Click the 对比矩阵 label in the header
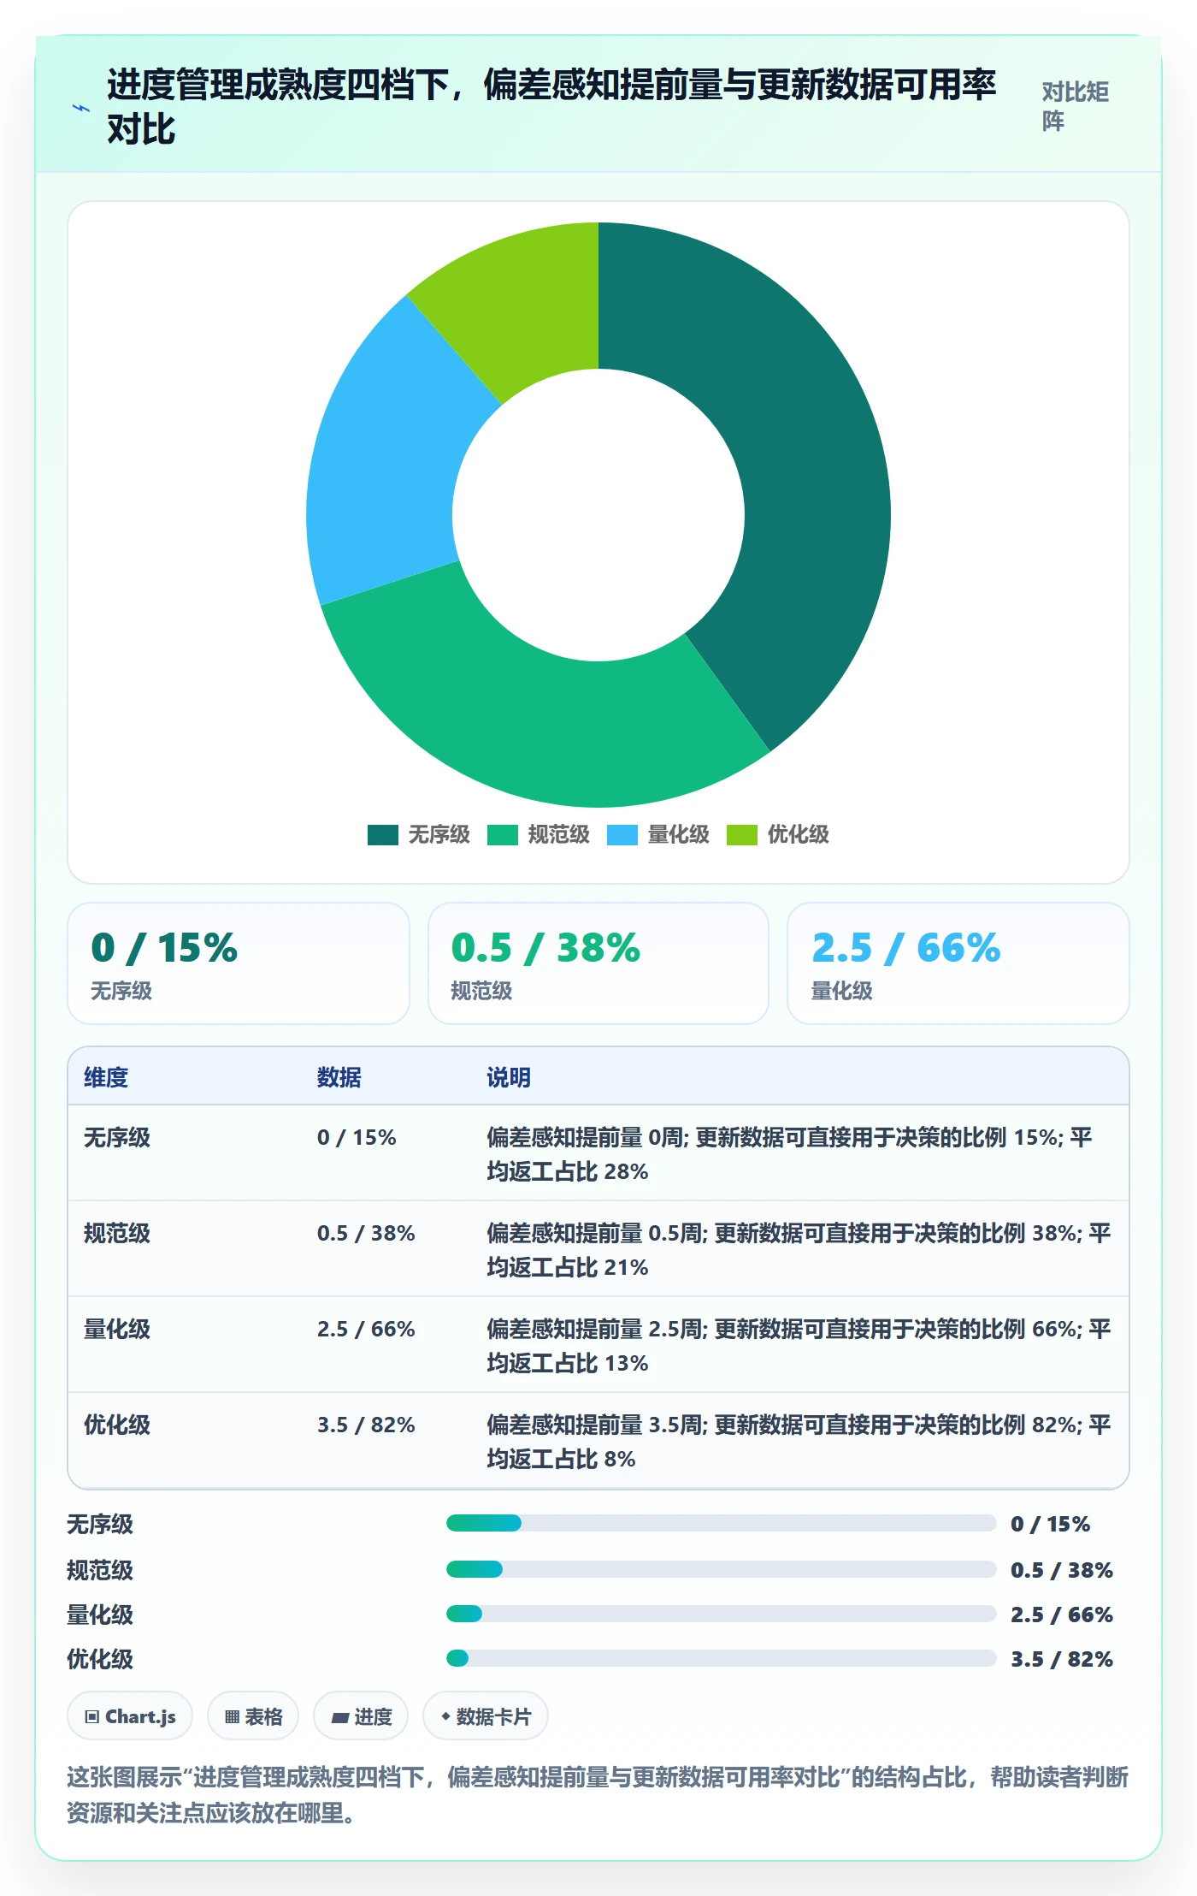This screenshot has height=1896, width=1197. pos(1076,106)
